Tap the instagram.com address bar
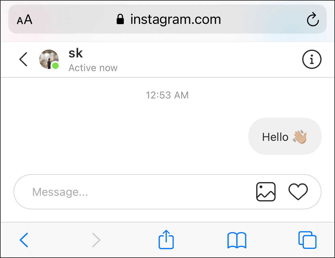The width and height of the screenshot is (335, 258). tap(167, 19)
